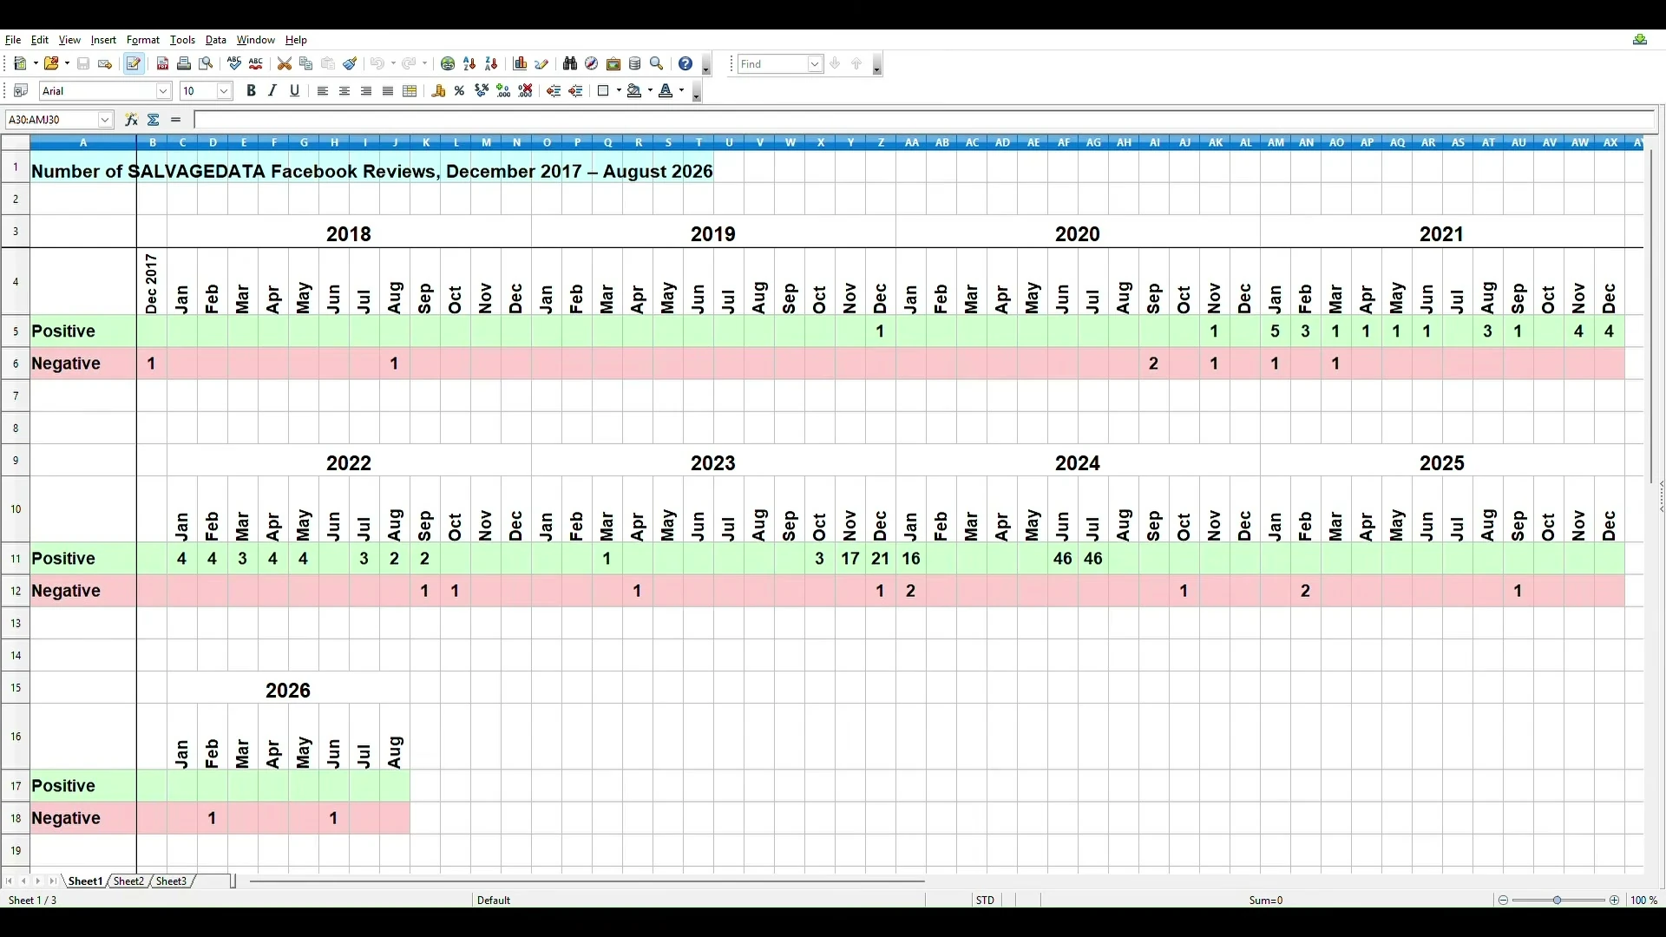Show Data Sources

click(x=635, y=64)
